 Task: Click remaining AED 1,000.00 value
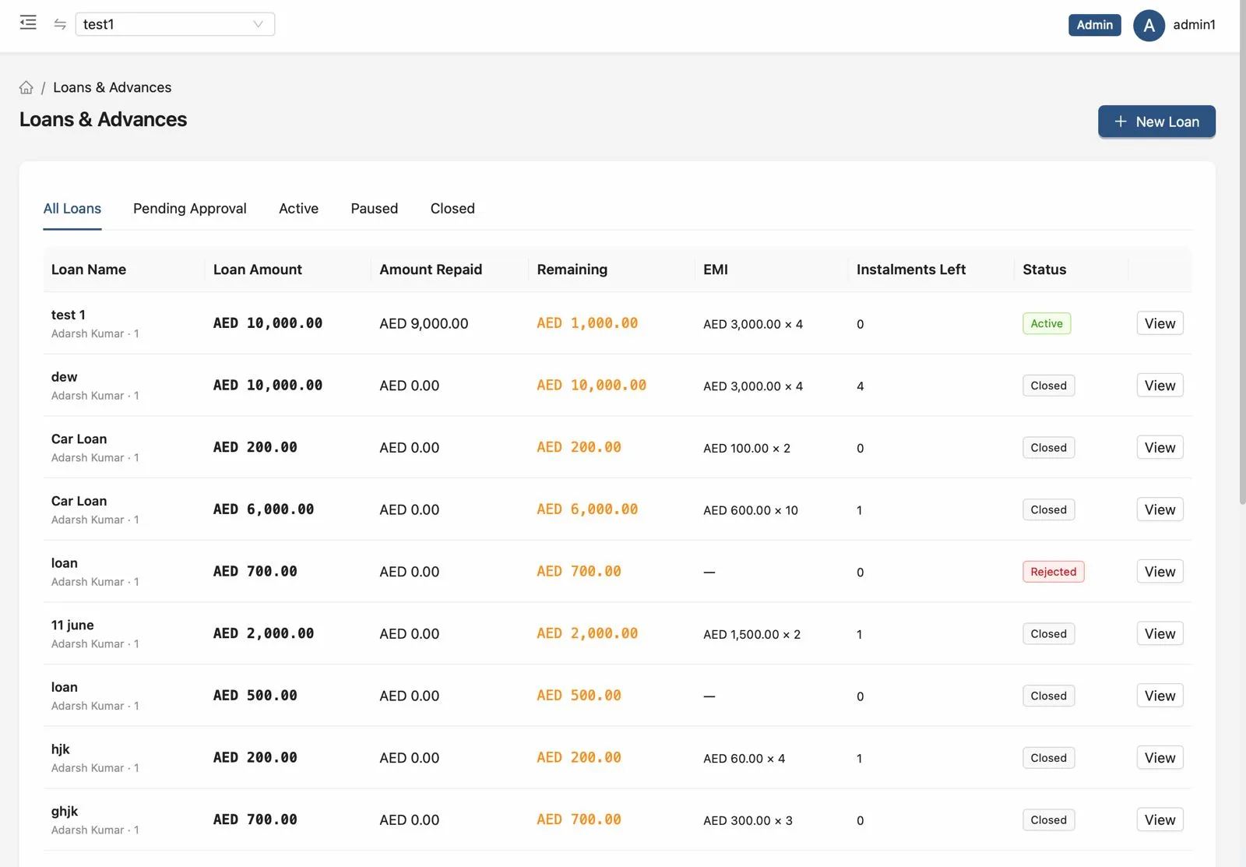[x=587, y=323]
